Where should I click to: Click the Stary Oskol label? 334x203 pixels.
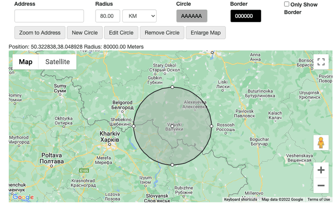164,68
